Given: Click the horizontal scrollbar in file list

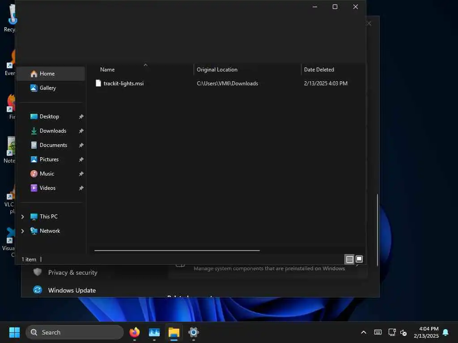Looking at the screenshot, I should 177,250.
